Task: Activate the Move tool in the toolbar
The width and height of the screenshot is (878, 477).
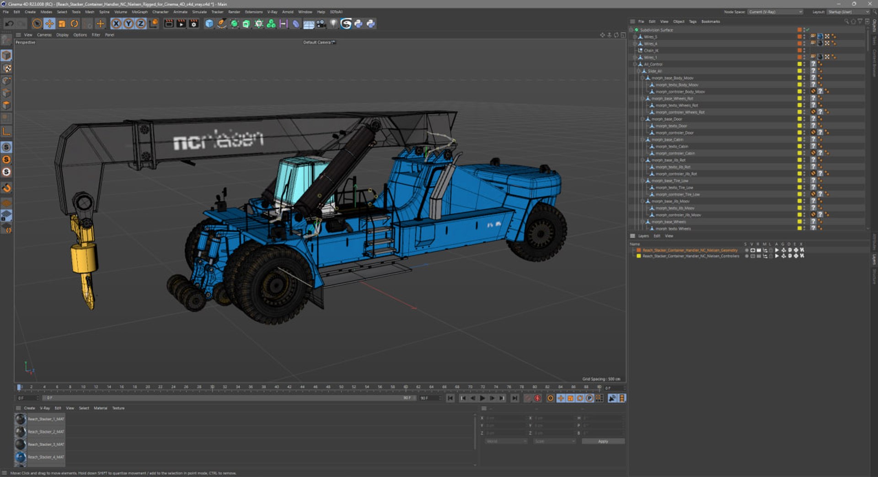Action: pyautogui.click(x=49, y=24)
